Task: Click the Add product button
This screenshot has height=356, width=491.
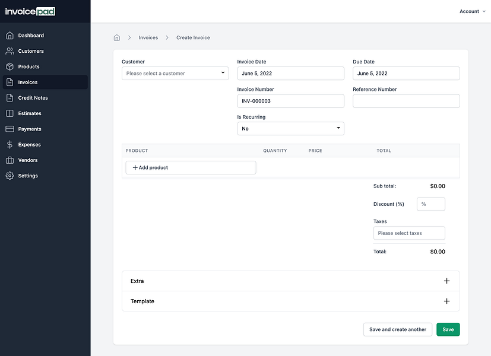Action: click(x=191, y=168)
